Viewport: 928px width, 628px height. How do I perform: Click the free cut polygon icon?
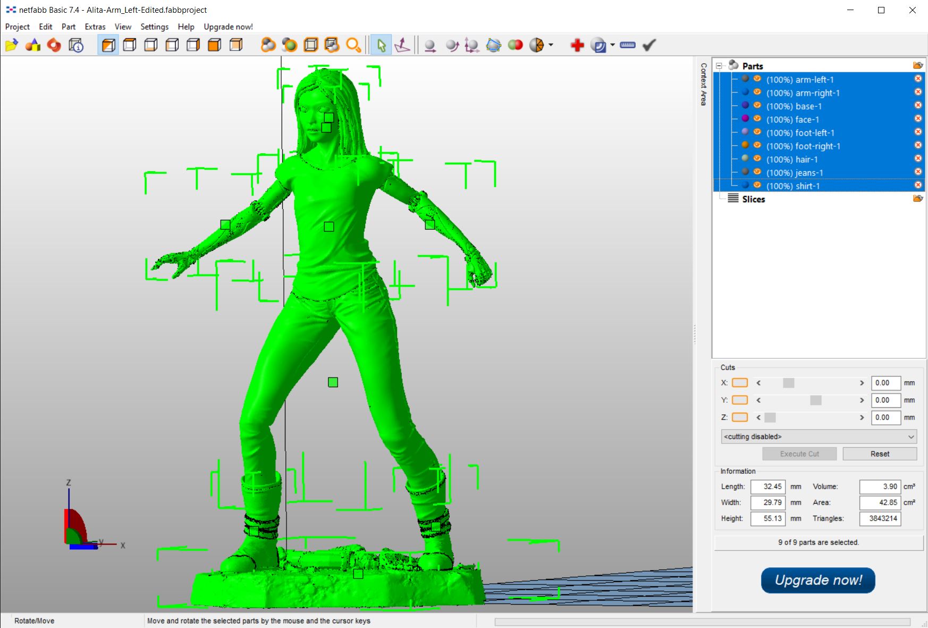(494, 45)
